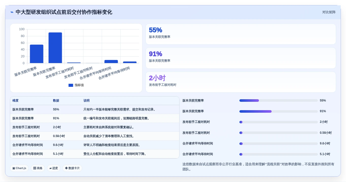The height and width of the screenshot is (182, 346).
Task: Click the blue legend swatch next to 指标值
Action: coord(71,85)
